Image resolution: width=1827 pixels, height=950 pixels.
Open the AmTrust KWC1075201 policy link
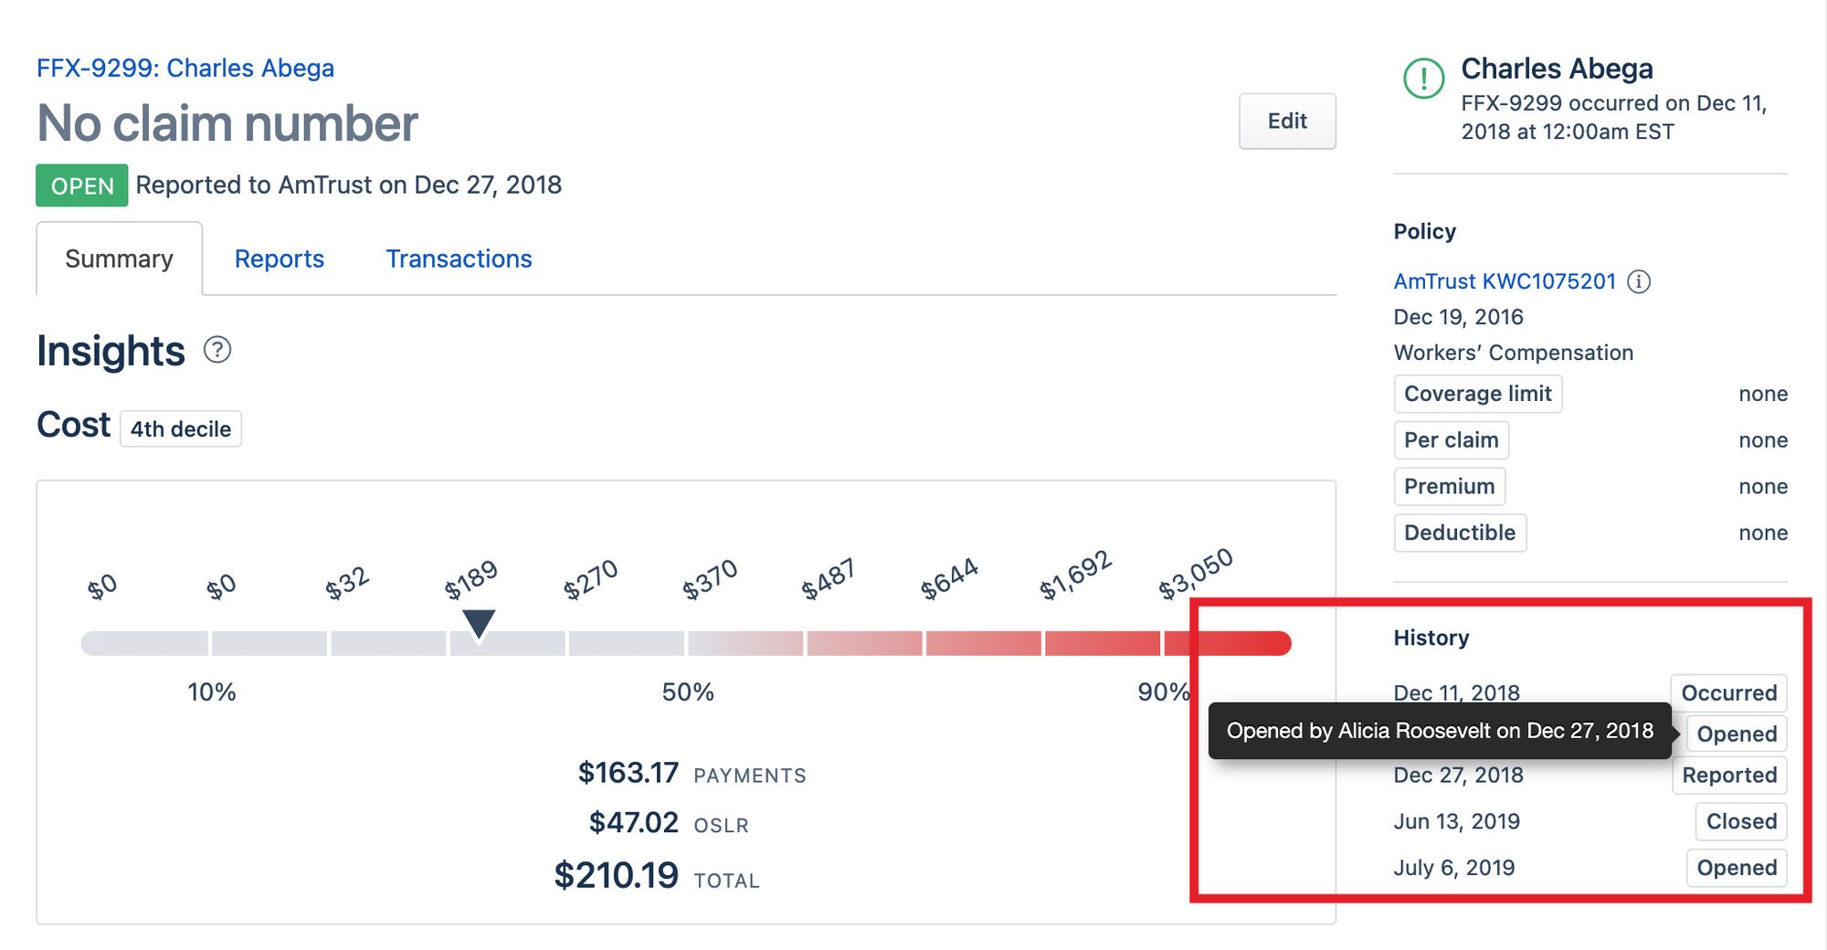1505,281
